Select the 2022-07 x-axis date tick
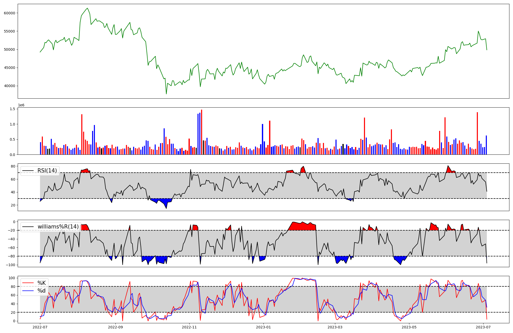The width and height of the screenshot is (513, 333). pos(40,327)
